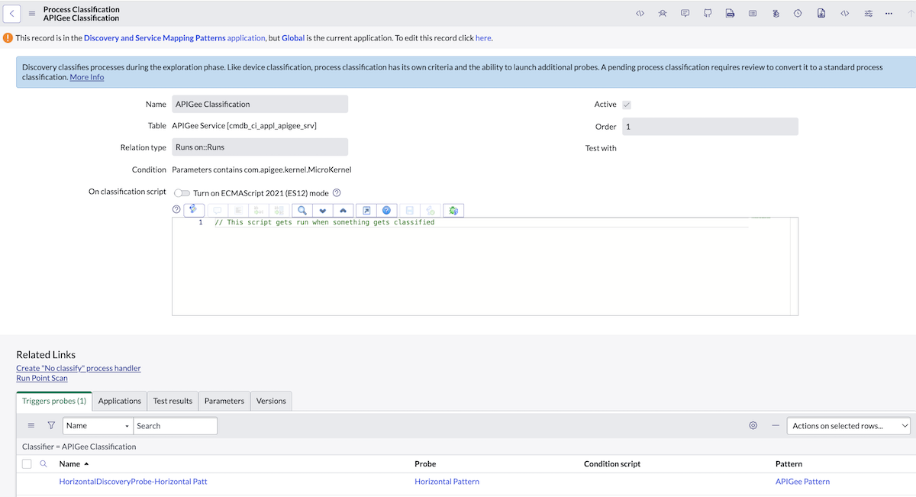The height and width of the screenshot is (497, 916).
Task: Click the help circle left of script toolbar
Action: click(177, 209)
